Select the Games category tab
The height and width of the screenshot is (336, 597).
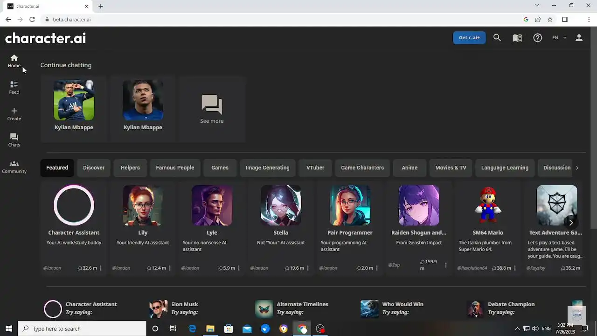[220, 168]
